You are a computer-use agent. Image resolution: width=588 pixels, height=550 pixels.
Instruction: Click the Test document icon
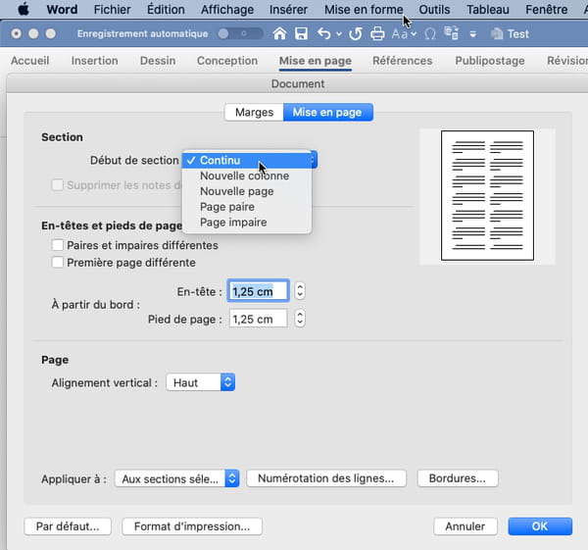coord(497,33)
